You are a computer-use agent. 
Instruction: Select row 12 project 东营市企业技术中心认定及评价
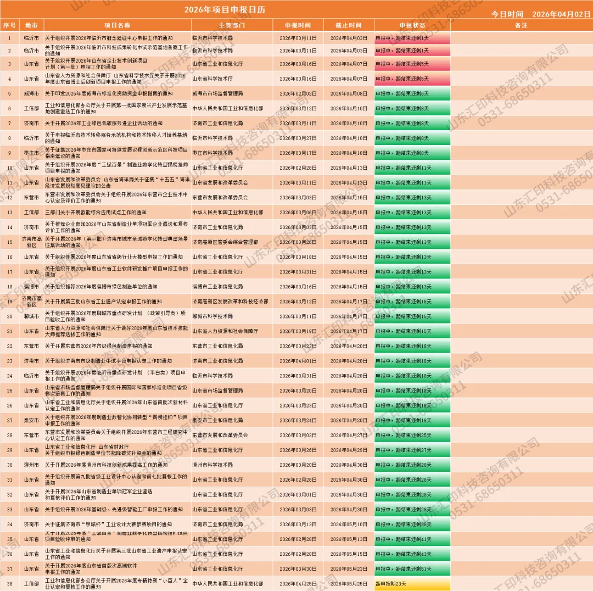tap(116, 198)
